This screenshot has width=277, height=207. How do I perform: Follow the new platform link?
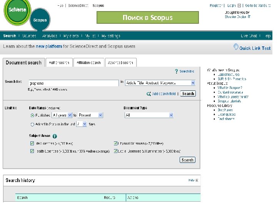[49, 46]
